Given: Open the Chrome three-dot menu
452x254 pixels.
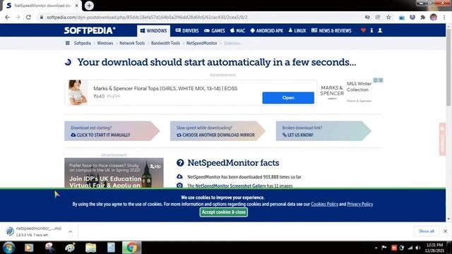Looking at the screenshot, I should tap(444, 17).
